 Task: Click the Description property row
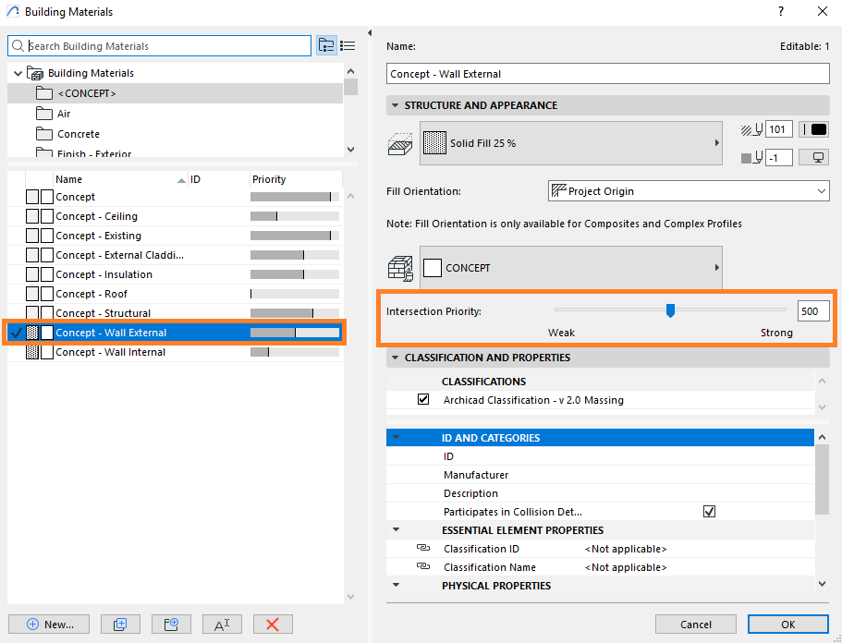point(600,492)
